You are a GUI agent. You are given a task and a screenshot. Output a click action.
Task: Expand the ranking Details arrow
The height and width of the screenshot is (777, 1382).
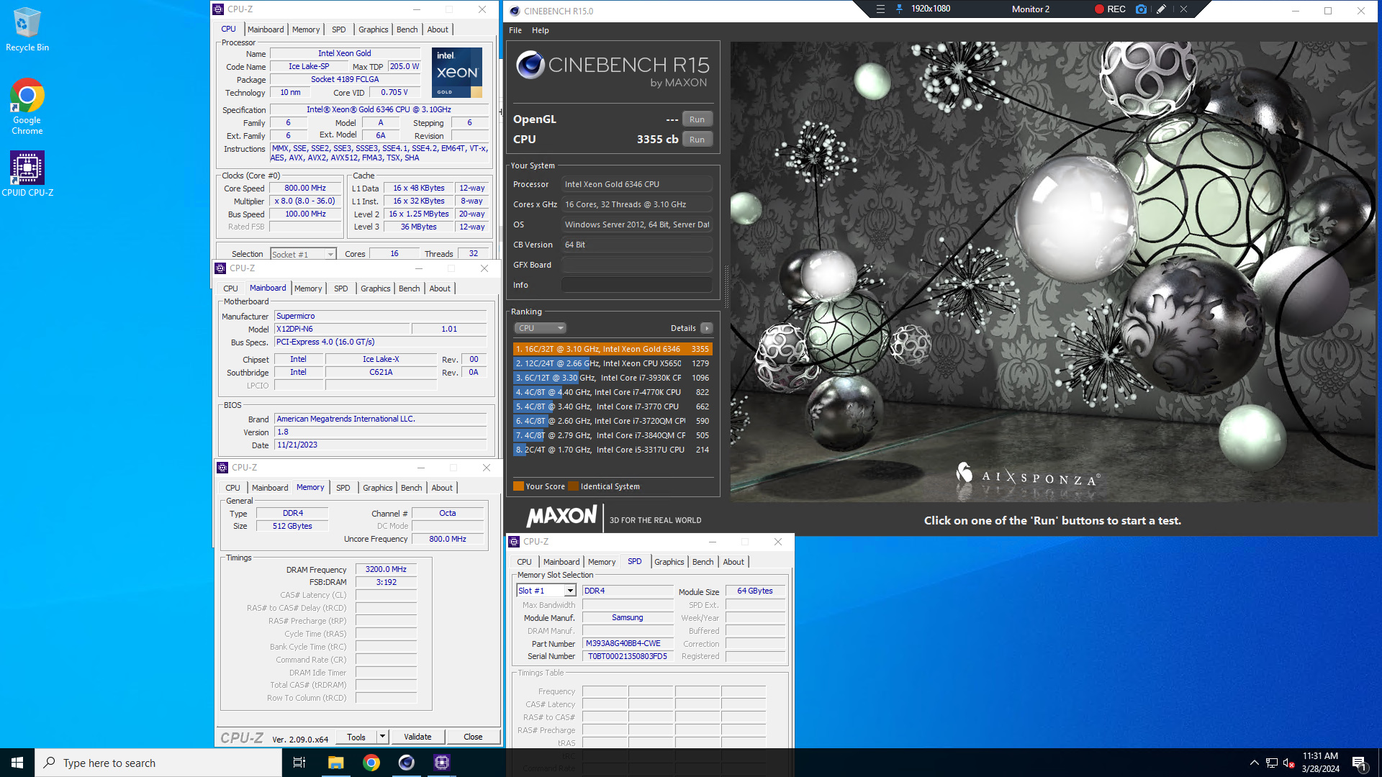[x=707, y=328]
